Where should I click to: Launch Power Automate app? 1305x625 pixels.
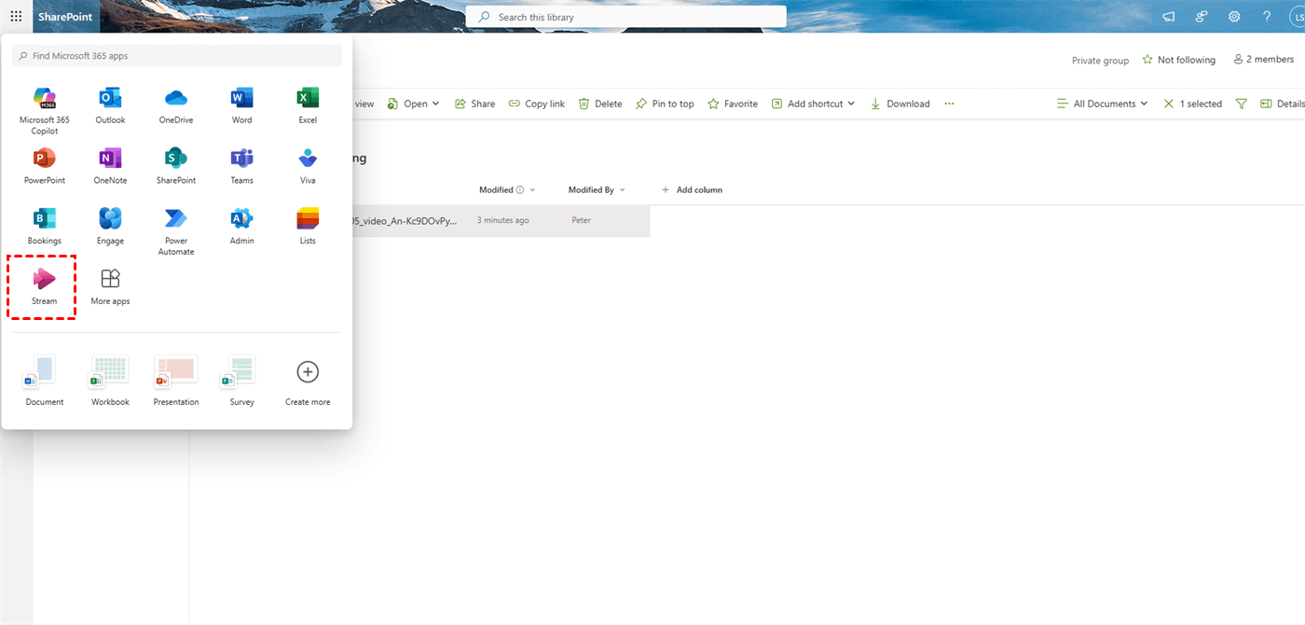point(176,231)
